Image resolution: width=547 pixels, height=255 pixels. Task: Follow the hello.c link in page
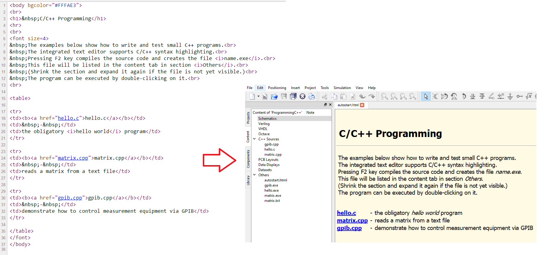pos(346,213)
